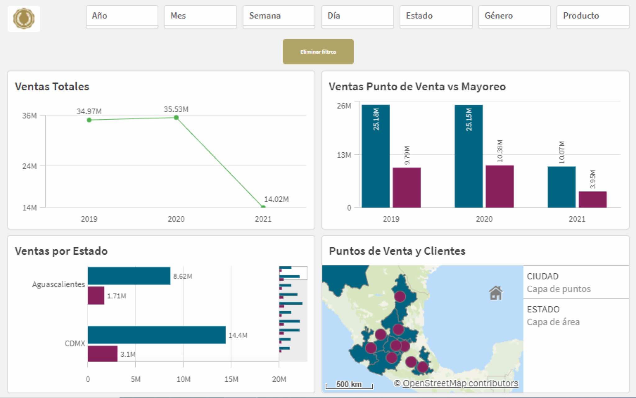The height and width of the screenshot is (398, 636).
Task: Select the 2020 point on Ventas Totales
Action: coord(176,118)
